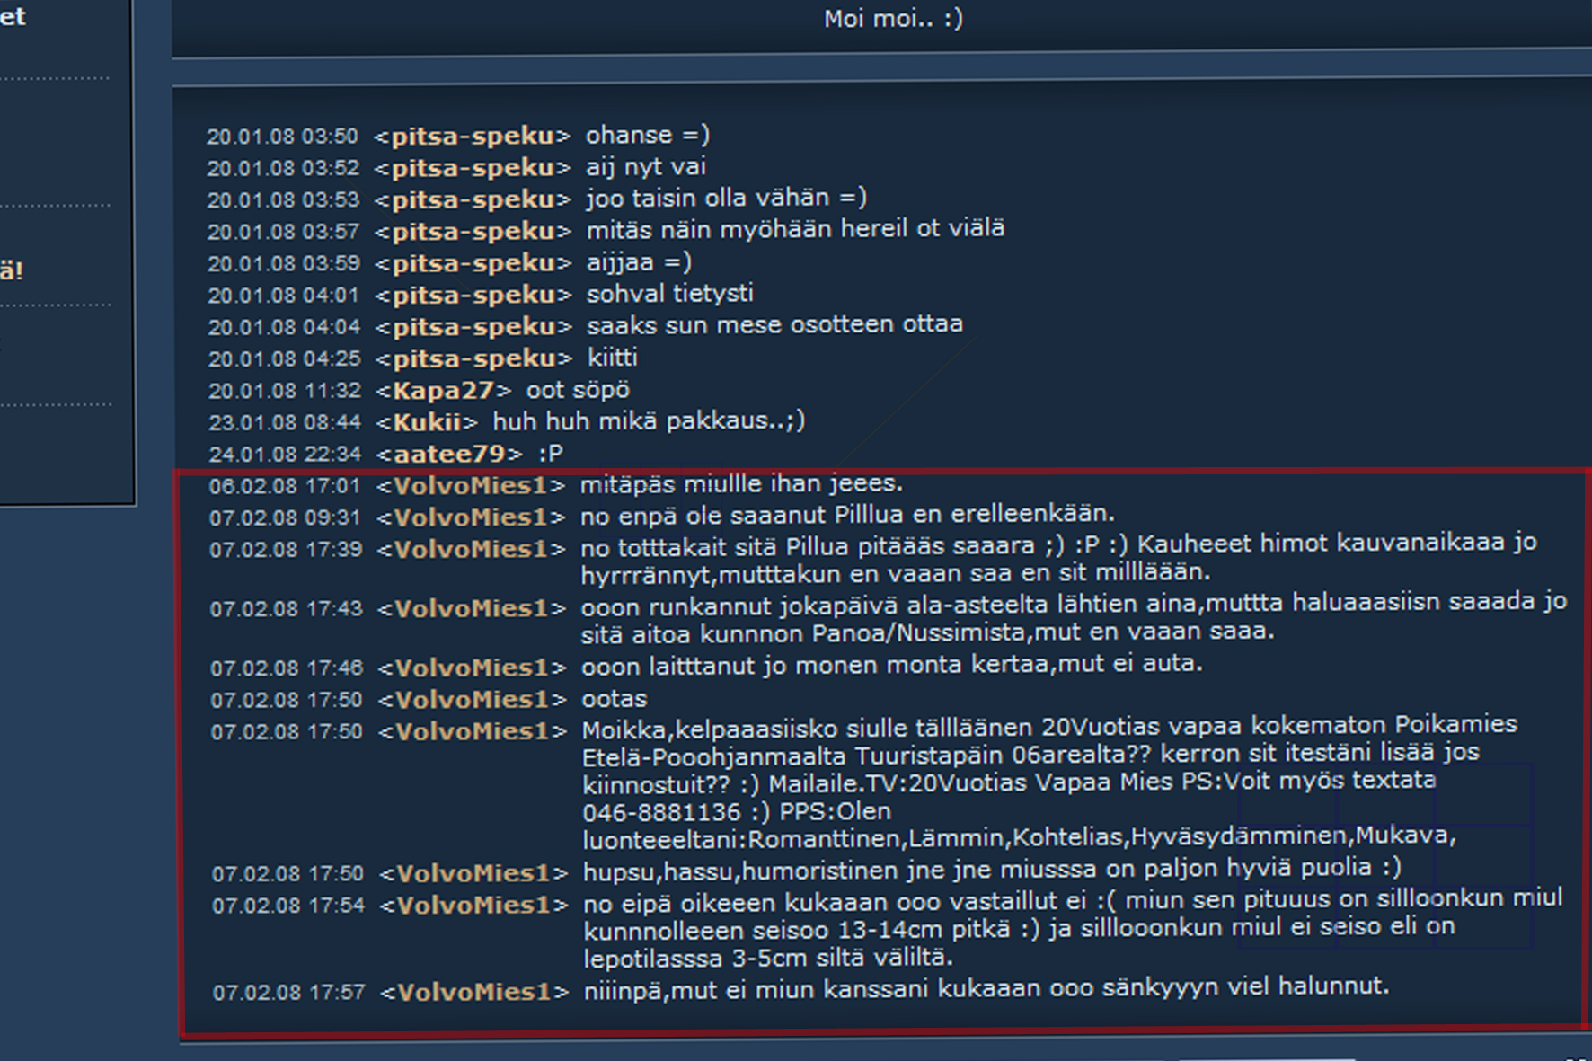Open VolvoMies1 link beside 'ootas' message
Viewport: 1592px width, 1061px height.
(x=472, y=700)
